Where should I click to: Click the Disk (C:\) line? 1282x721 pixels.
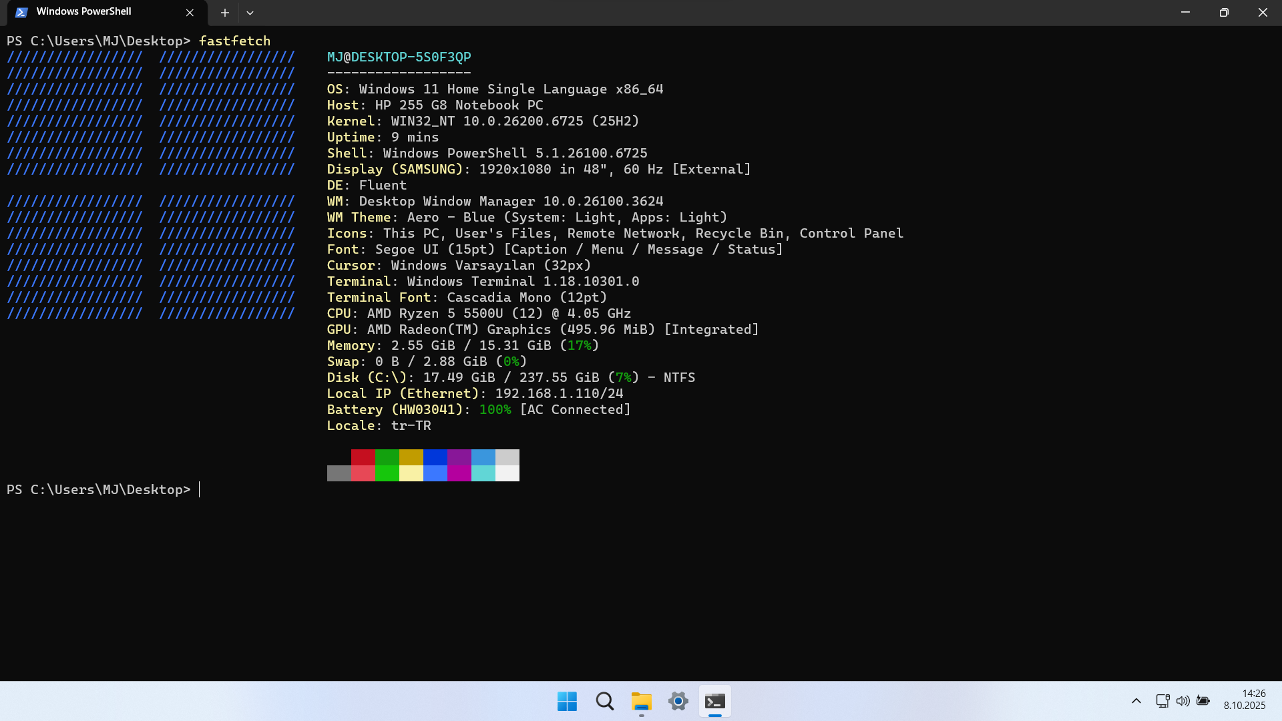511,377
